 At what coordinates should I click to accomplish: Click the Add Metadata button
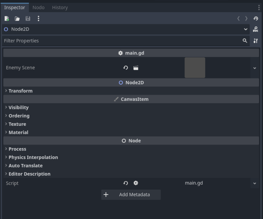coord(131,195)
